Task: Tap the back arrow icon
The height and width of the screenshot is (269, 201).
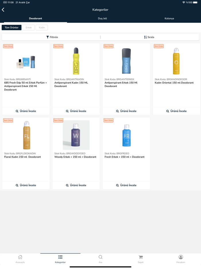Action: (3, 10)
